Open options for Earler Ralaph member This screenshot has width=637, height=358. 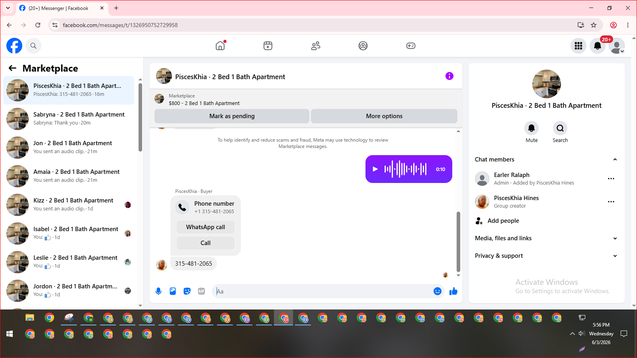[611, 179]
